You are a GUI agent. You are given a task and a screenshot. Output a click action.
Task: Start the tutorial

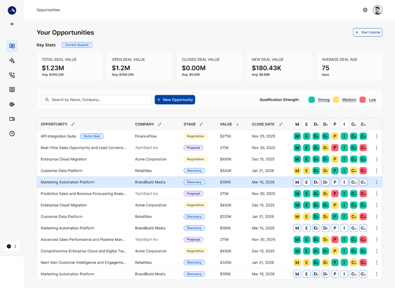(x=367, y=32)
